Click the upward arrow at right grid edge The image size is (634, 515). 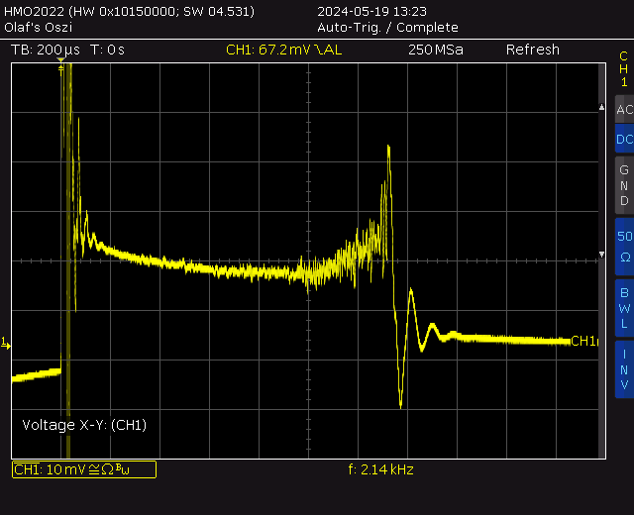pos(601,106)
